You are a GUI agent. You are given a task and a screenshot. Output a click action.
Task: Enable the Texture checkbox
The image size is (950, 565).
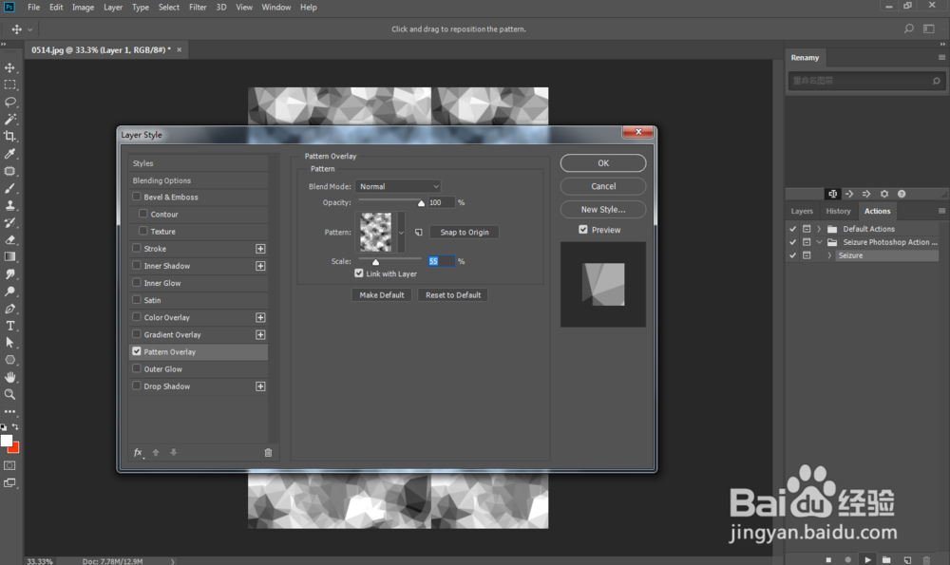pyautogui.click(x=143, y=231)
